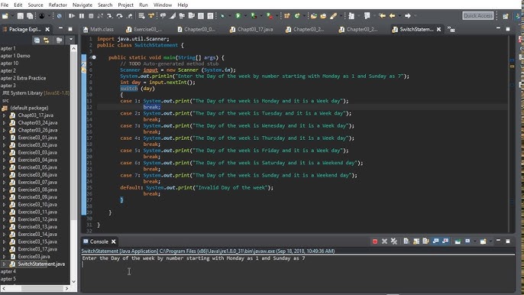This screenshot has height=295, width=524.
Task: Terminate the program with red stop icon
Action: pos(375,242)
